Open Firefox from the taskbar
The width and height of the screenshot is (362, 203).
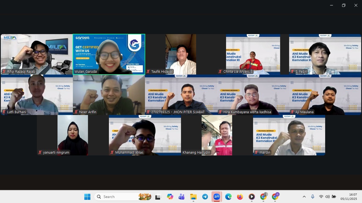tap(240, 197)
